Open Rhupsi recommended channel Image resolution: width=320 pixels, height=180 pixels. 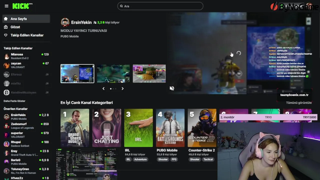click(26, 144)
